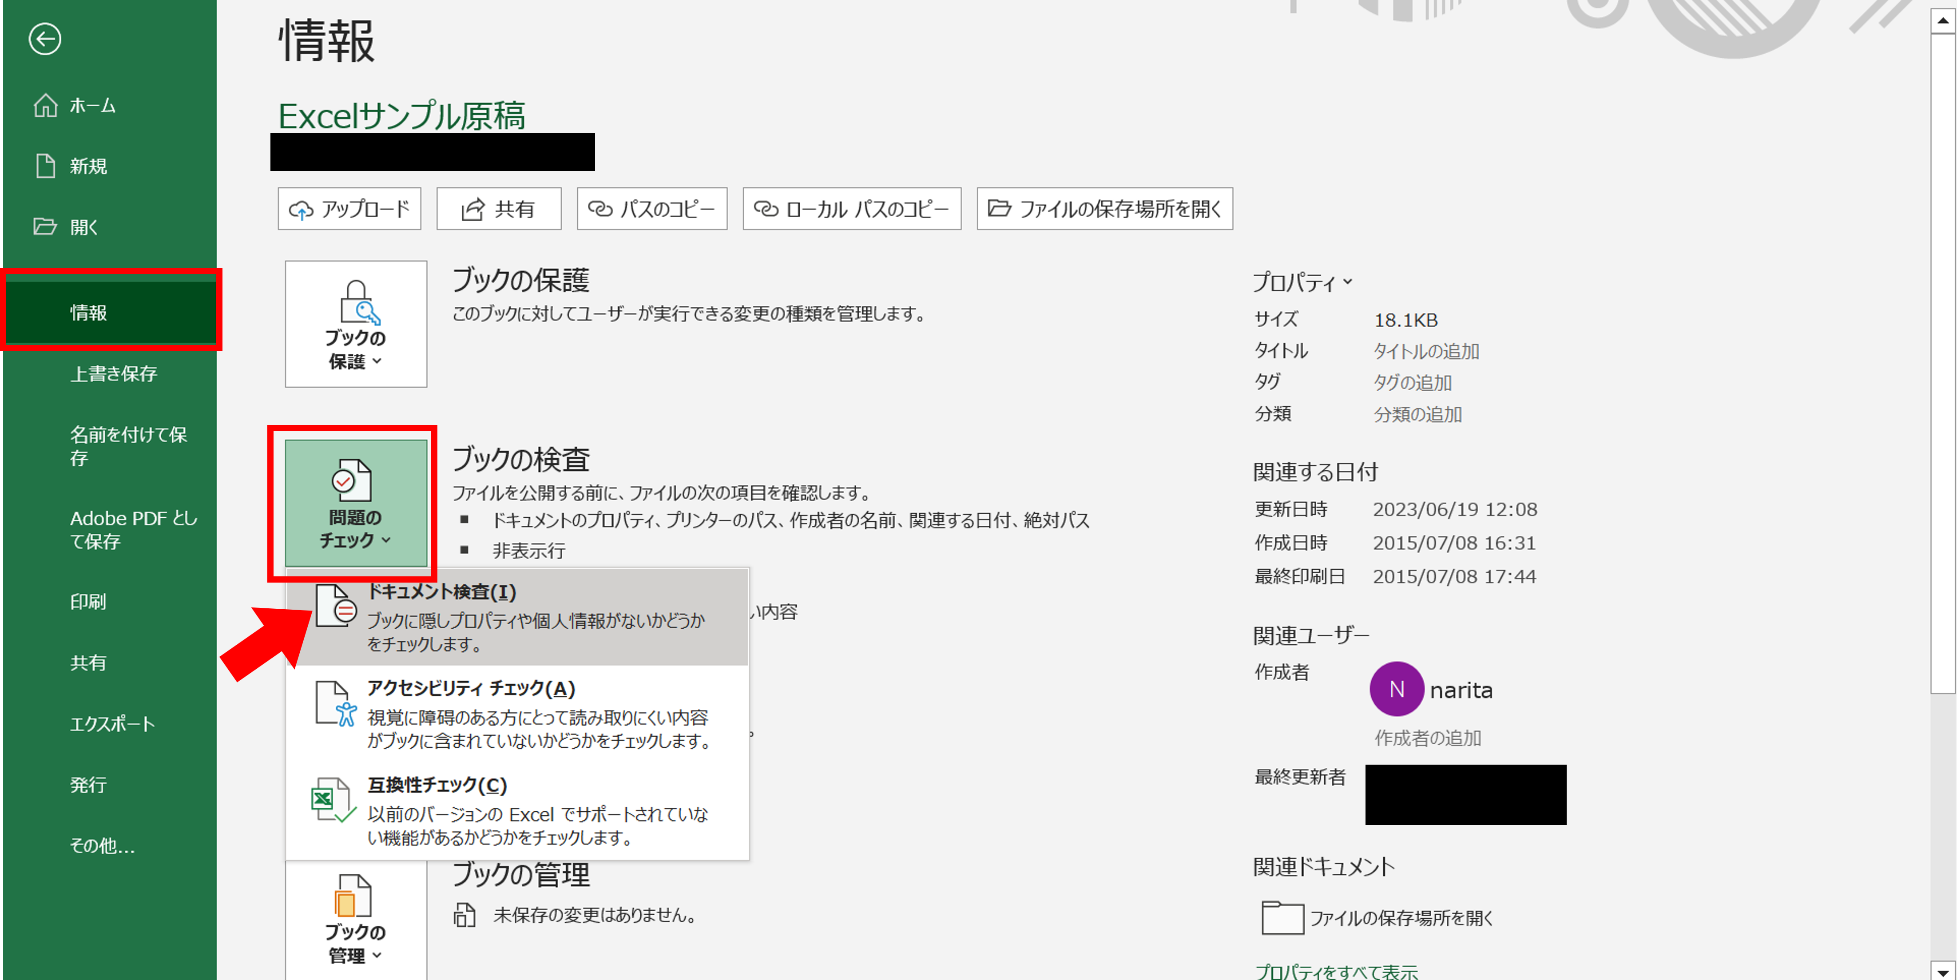Click the accessibility check person icon

[x=335, y=703]
